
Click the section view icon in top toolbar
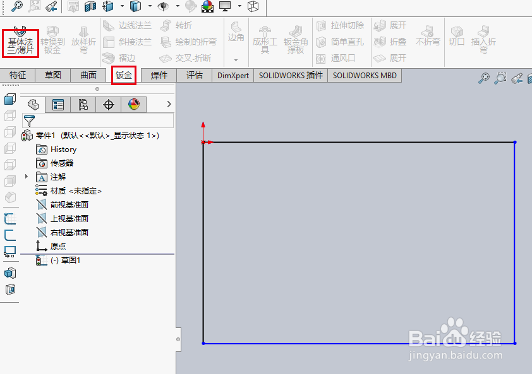88,6
